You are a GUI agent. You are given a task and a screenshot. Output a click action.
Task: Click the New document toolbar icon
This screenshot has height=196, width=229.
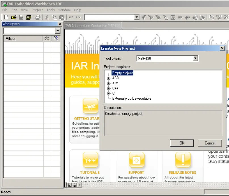click(x=6, y=17)
